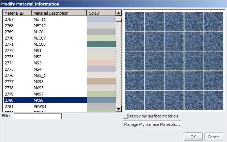Sort by Material ID column header

[x=17, y=13]
